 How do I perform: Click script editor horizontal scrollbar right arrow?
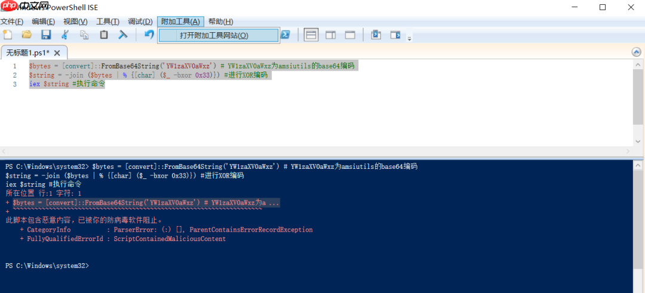[x=628, y=151]
